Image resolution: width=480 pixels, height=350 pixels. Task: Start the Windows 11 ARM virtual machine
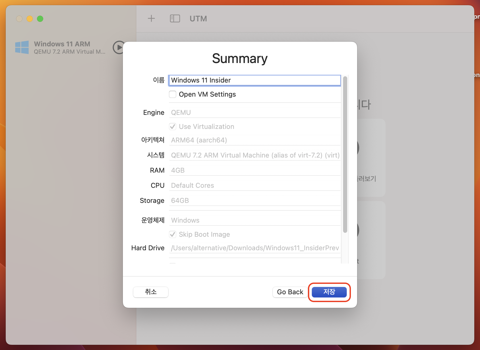[x=119, y=47]
